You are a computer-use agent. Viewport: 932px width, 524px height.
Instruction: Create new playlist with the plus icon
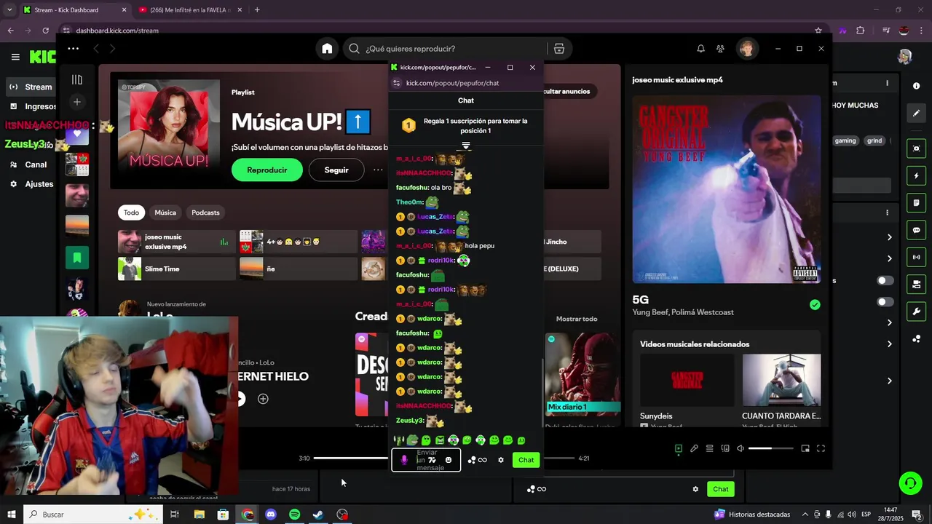[77, 102]
